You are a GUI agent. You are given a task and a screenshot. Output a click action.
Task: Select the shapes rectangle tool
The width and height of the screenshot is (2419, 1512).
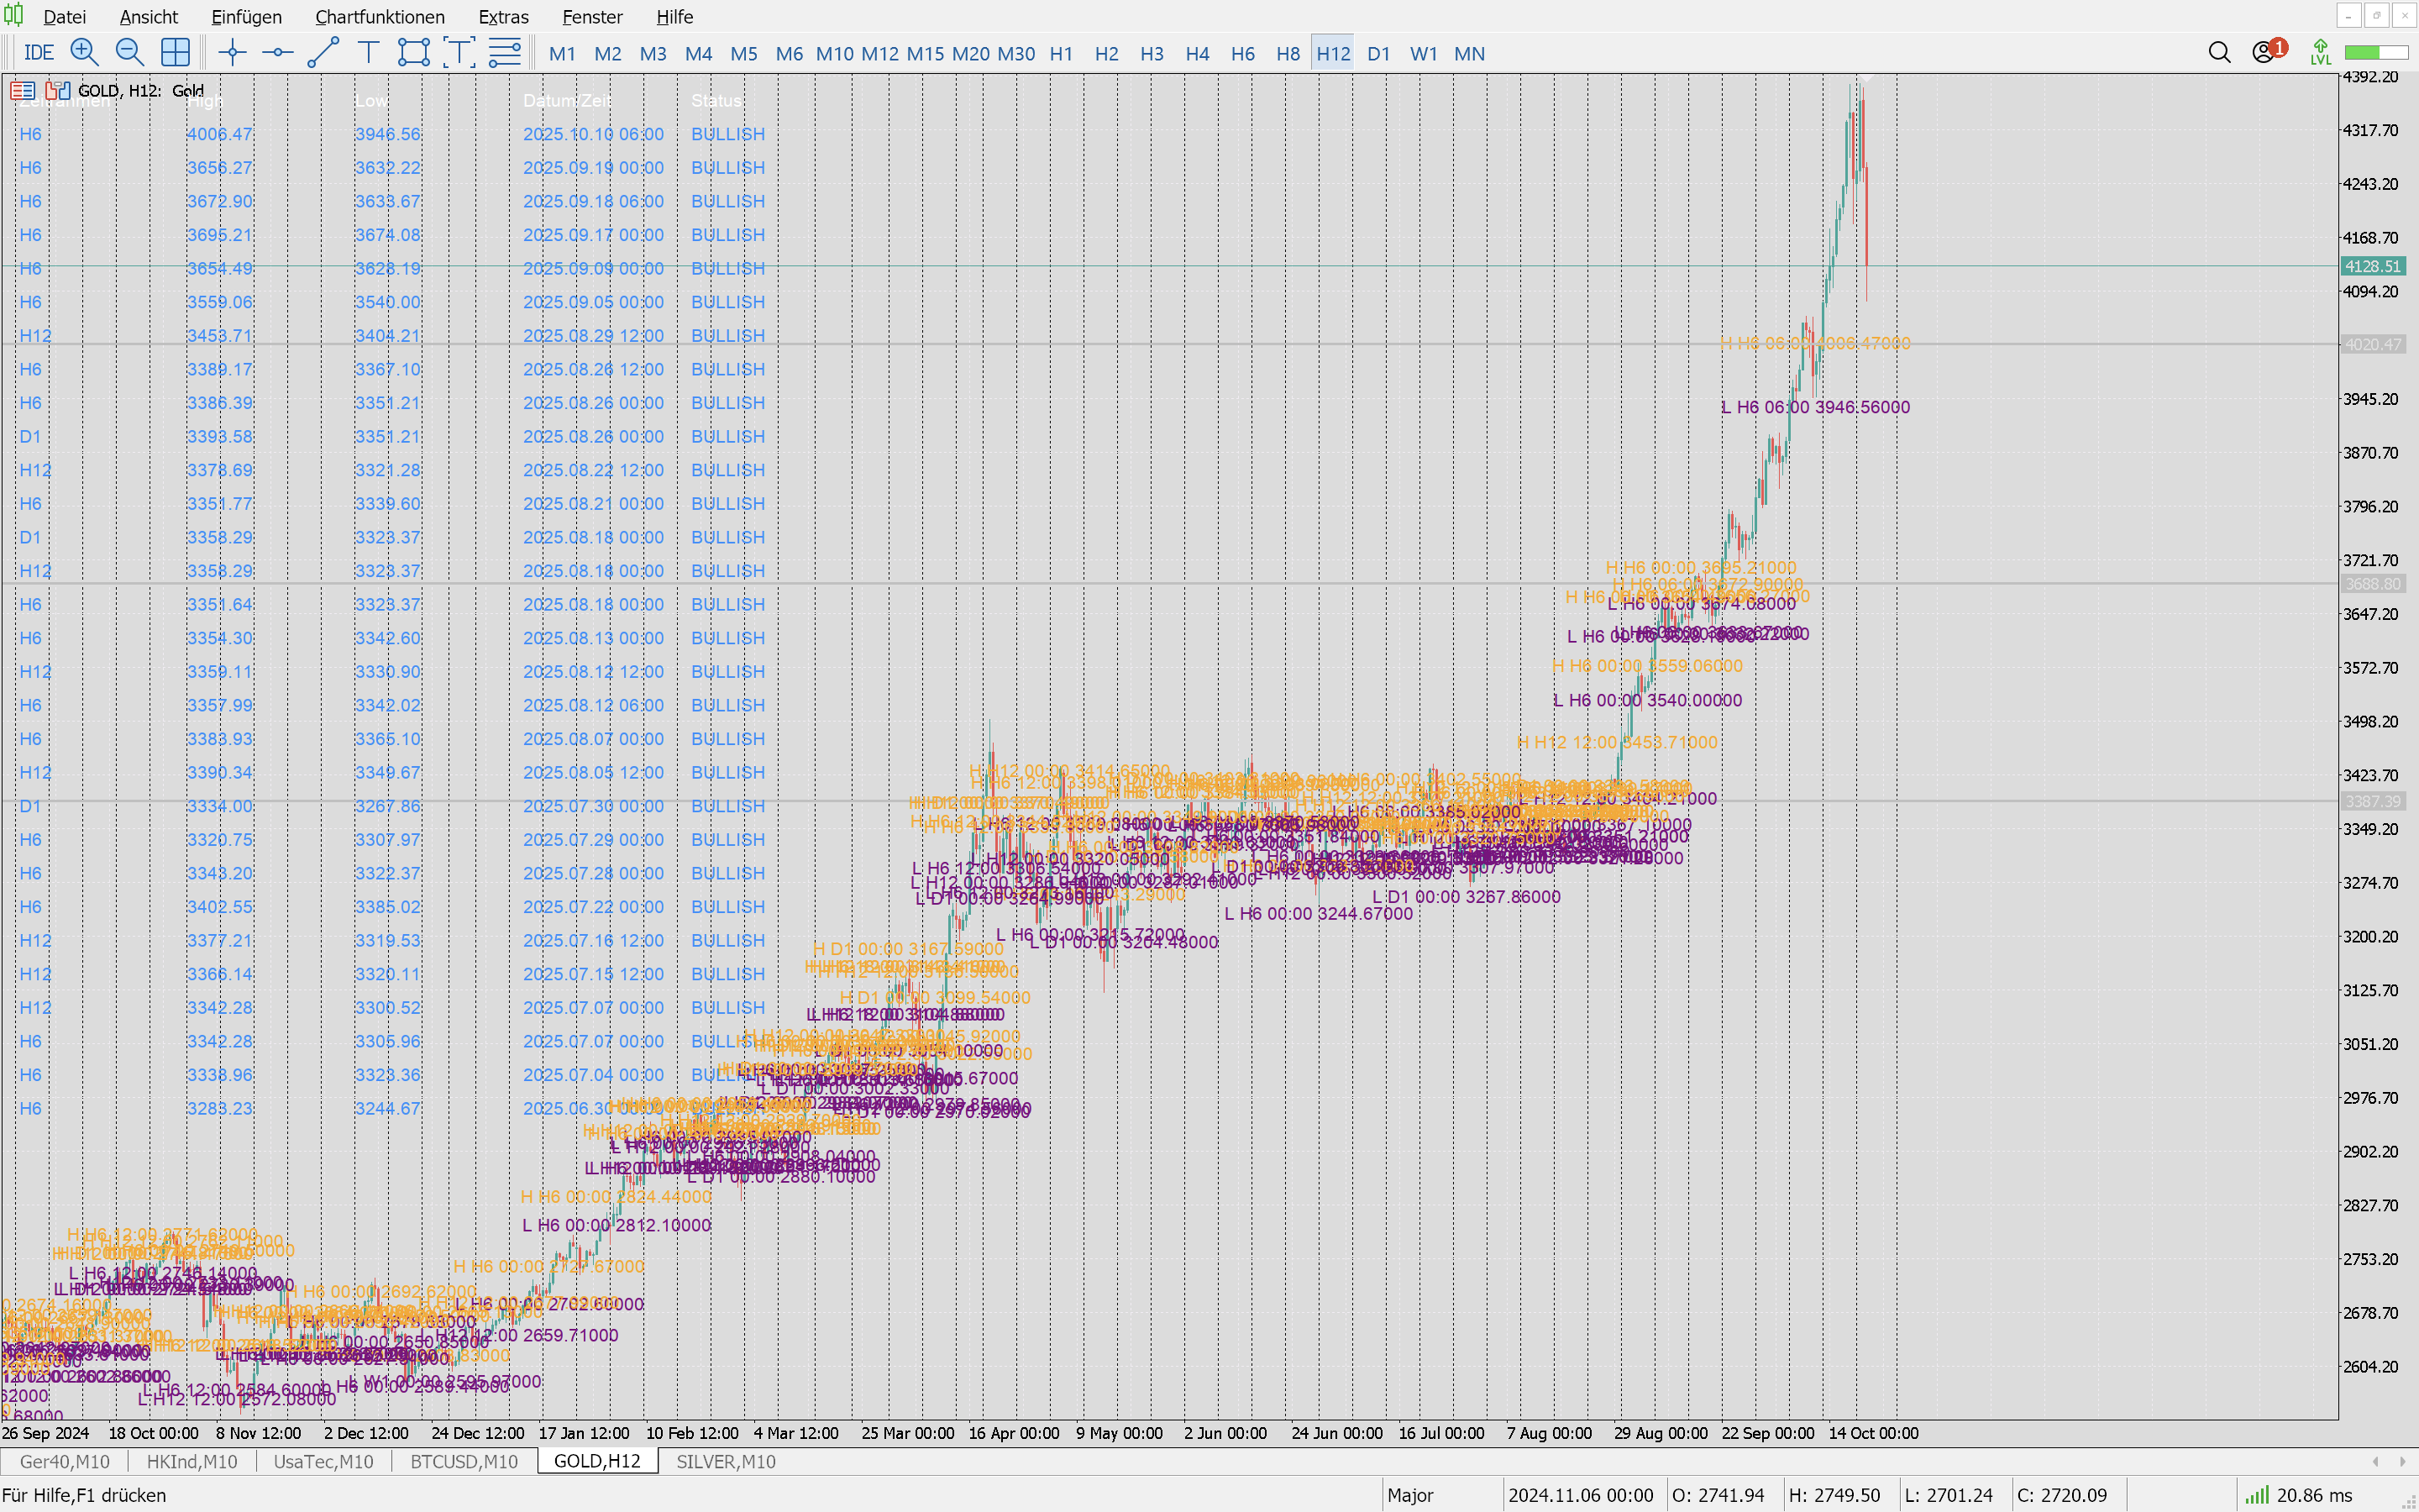tap(413, 53)
